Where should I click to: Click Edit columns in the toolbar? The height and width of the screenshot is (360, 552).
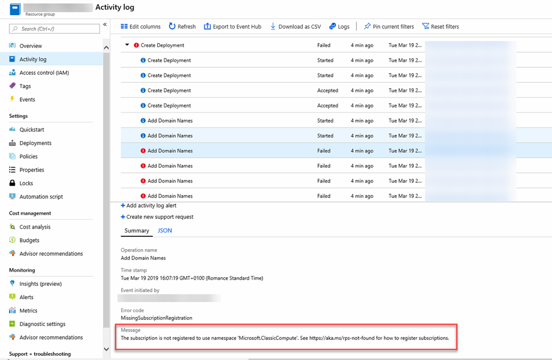(141, 26)
